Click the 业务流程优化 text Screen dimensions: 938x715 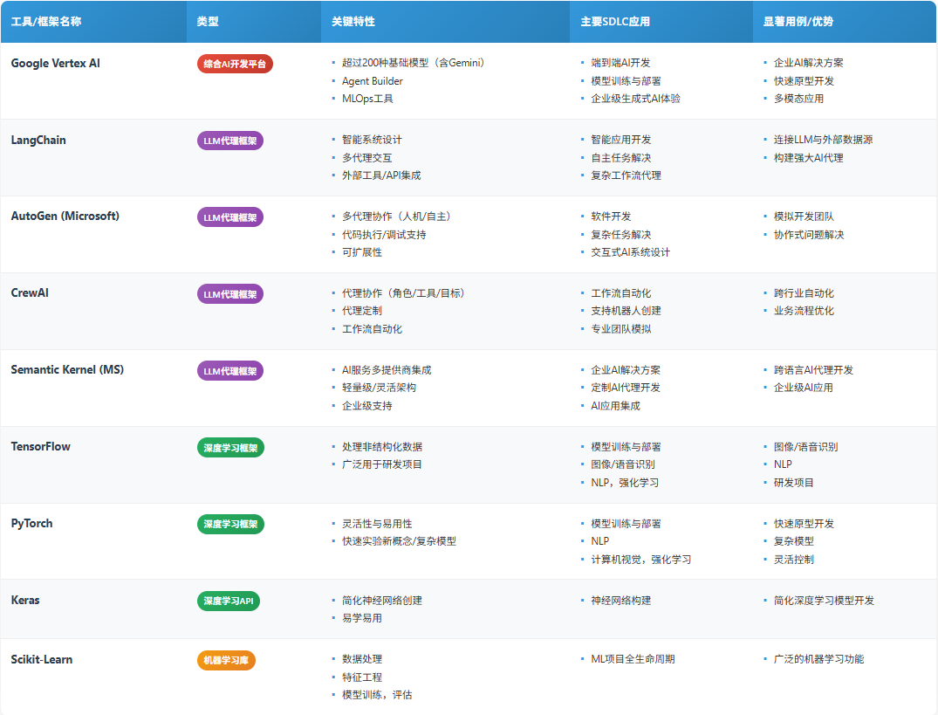[804, 311]
